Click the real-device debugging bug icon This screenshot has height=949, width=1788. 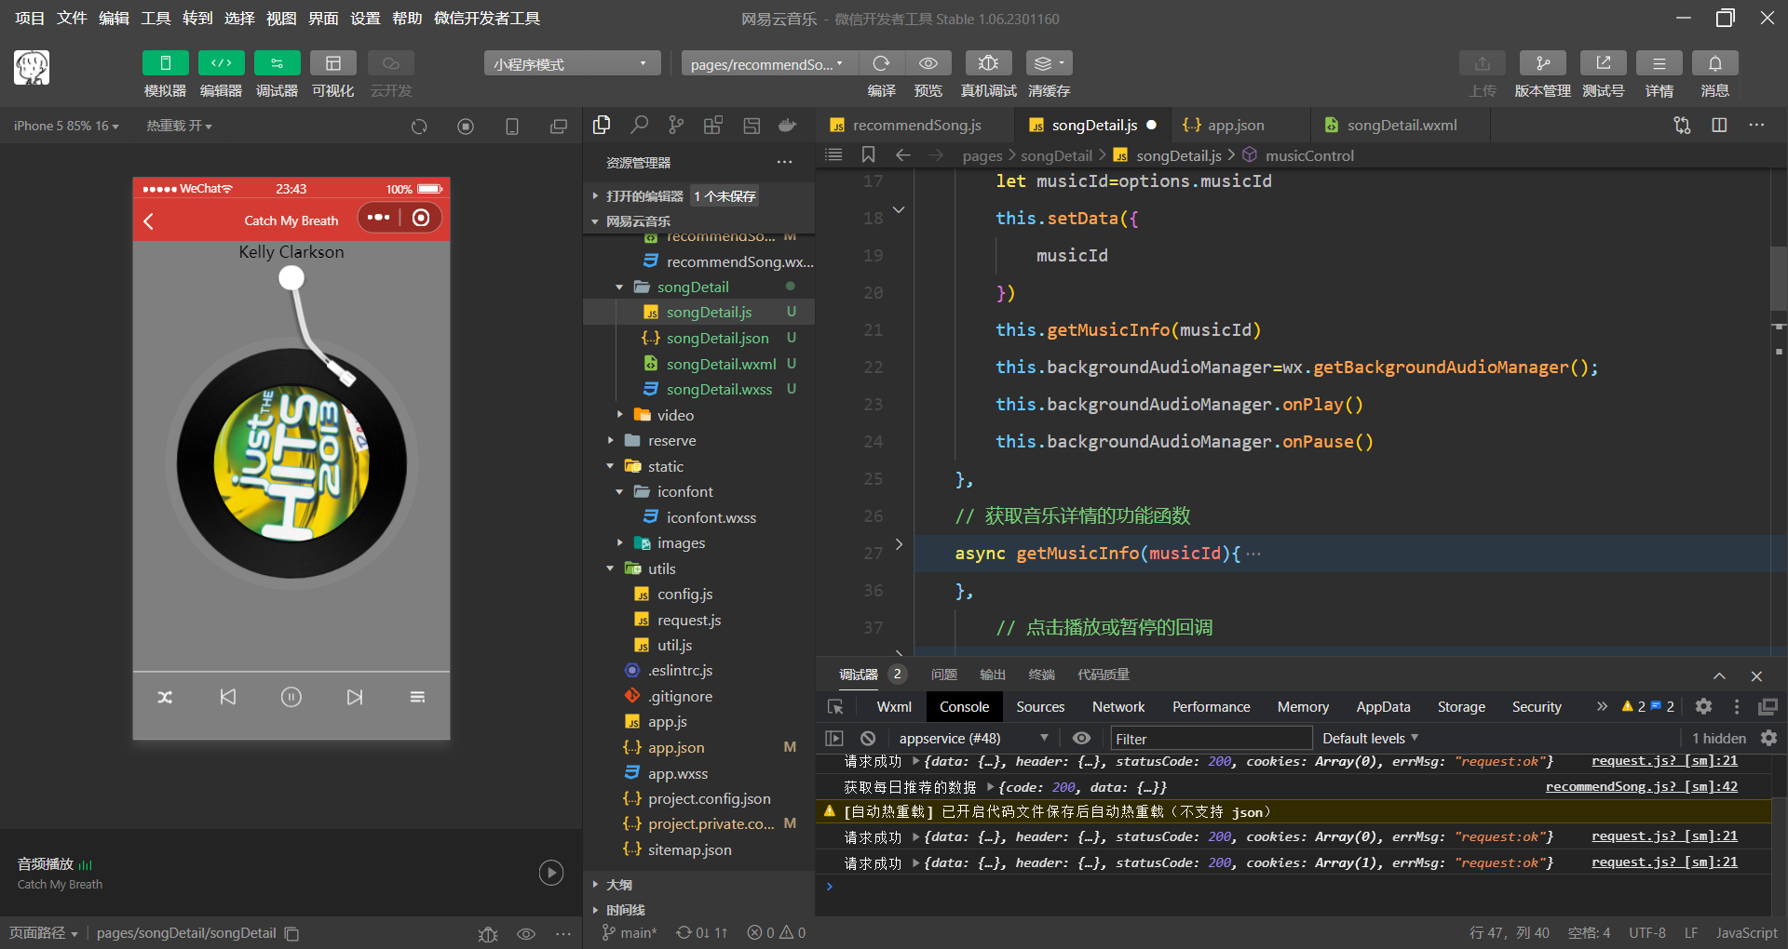(988, 63)
